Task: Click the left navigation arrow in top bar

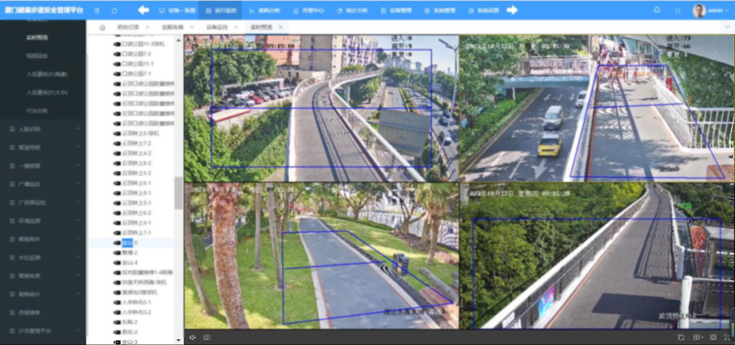Action: (143, 10)
